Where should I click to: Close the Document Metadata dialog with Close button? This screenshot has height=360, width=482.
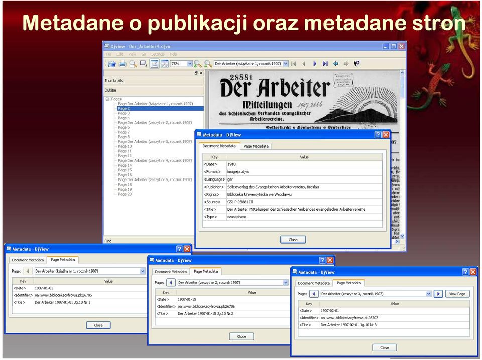point(293,240)
